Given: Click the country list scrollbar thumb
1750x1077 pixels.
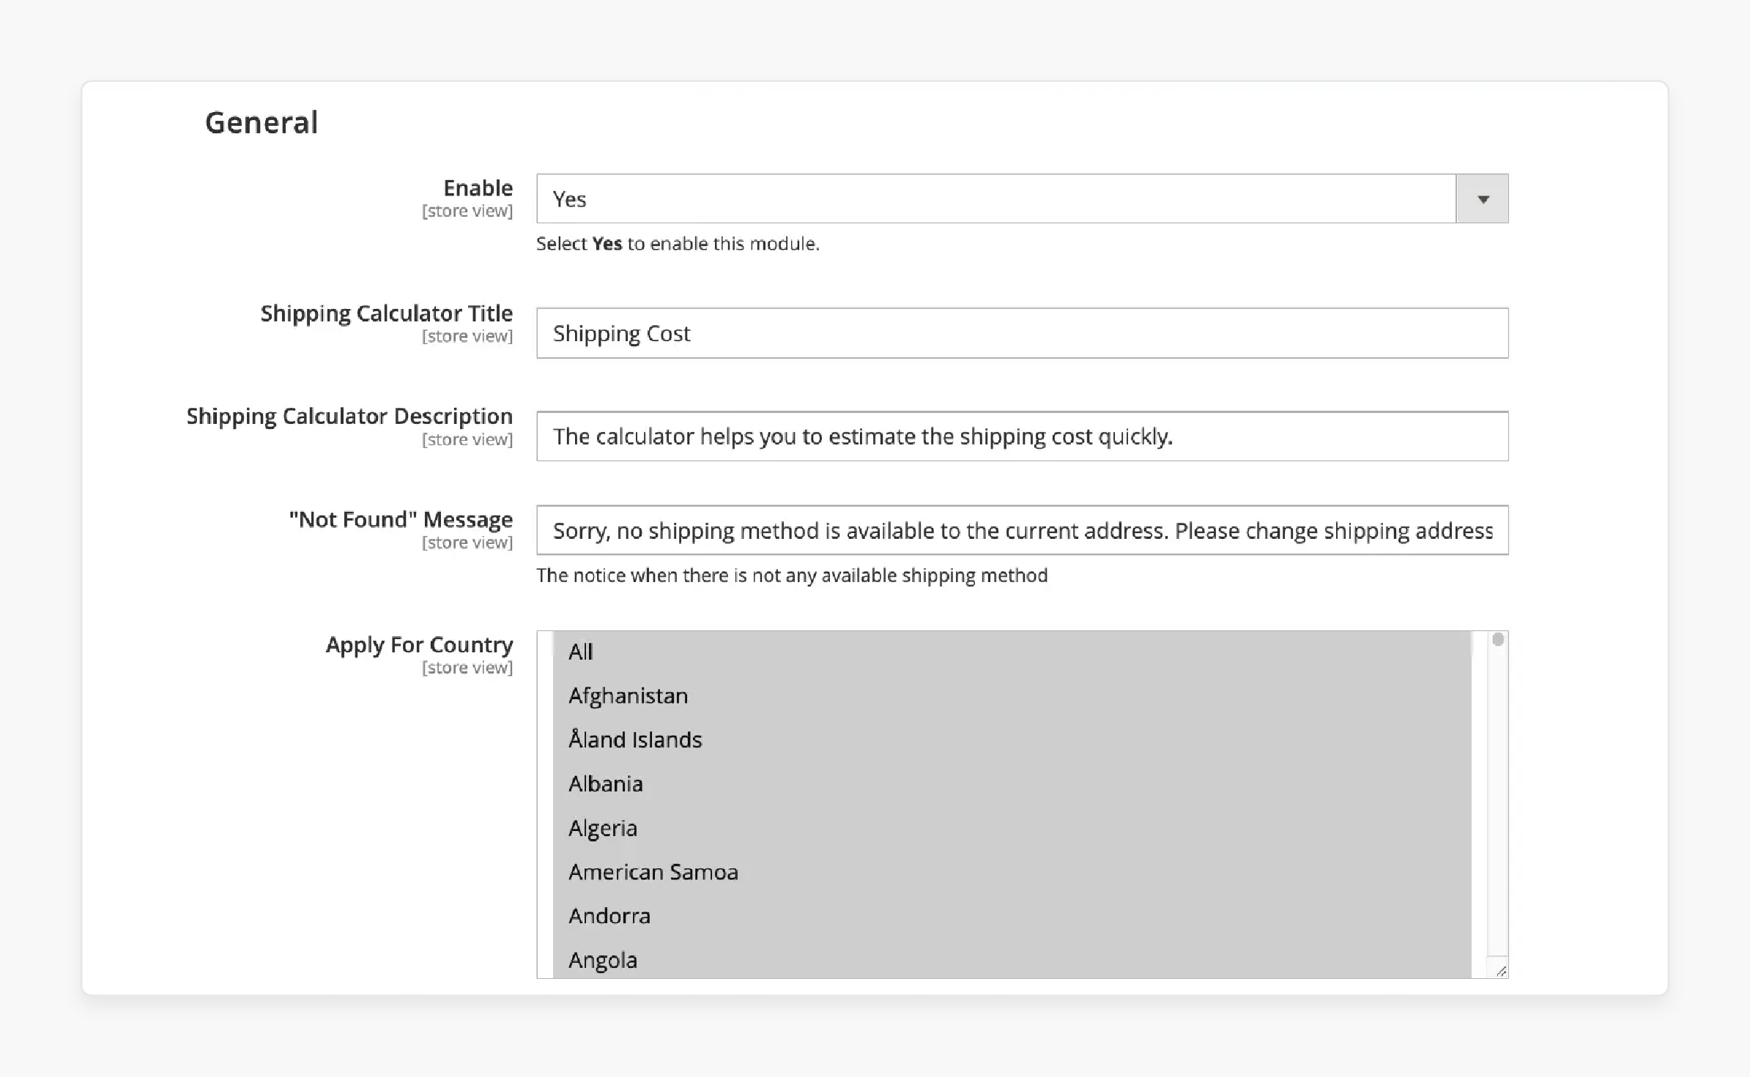Looking at the screenshot, I should point(1498,639).
